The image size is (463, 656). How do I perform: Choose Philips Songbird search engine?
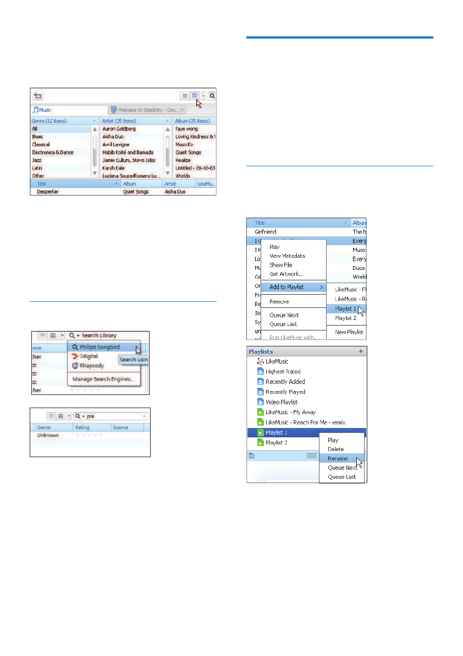pyautogui.click(x=100, y=347)
